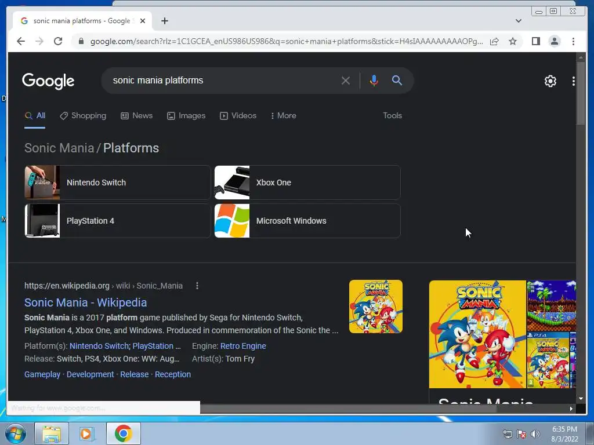Switch to News results tab
Image resolution: width=594 pixels, height=445 pixels.
coord(137,116)
